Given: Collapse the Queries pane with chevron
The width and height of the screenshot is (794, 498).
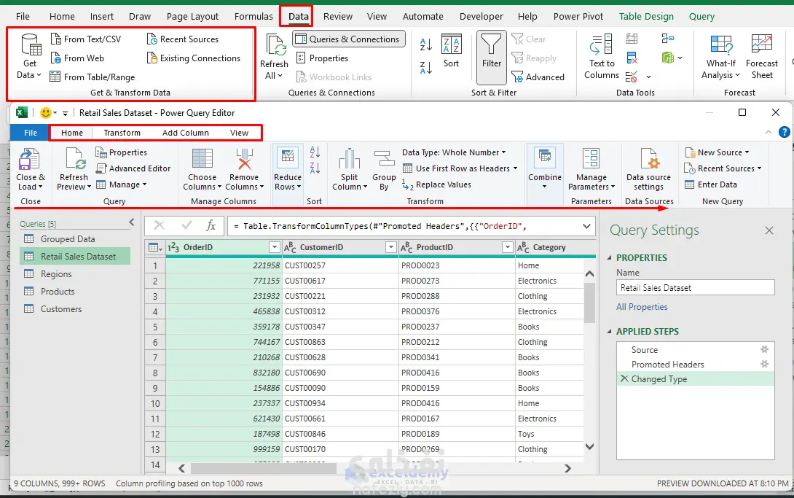Looking at the screenshot, I should tap(132, 222).
